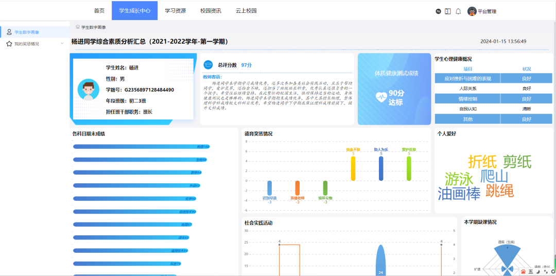The image size is (556, 276).
Task: Click the heartbeat icon on health card
Action: click(381, 96)
